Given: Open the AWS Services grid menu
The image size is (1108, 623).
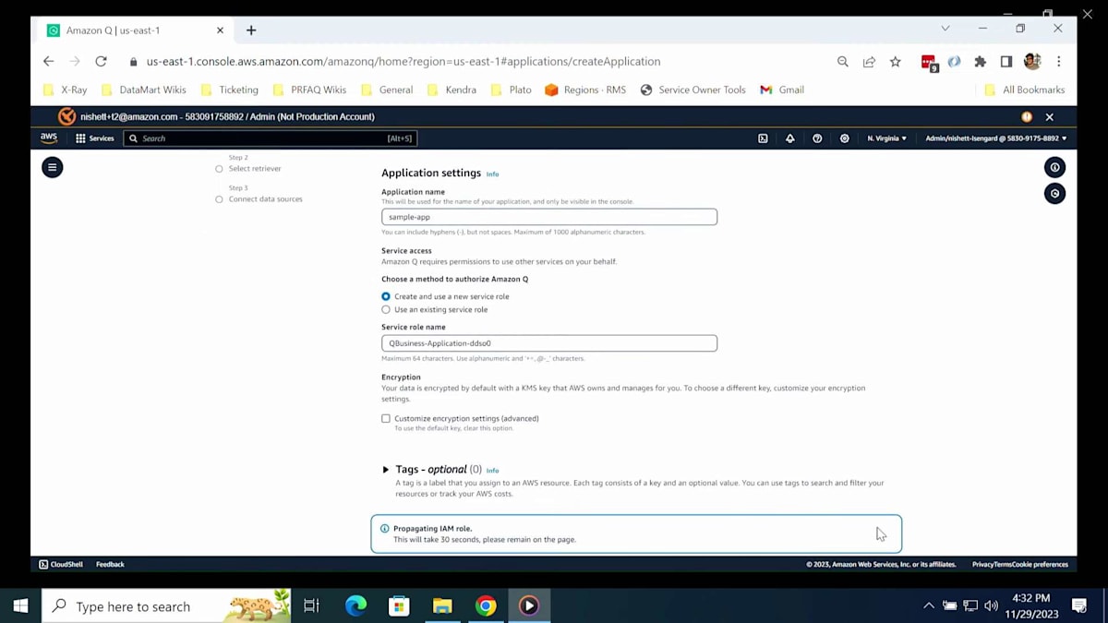Looking at the screenshot, I should pyautogui.click(x=95, y=138).
